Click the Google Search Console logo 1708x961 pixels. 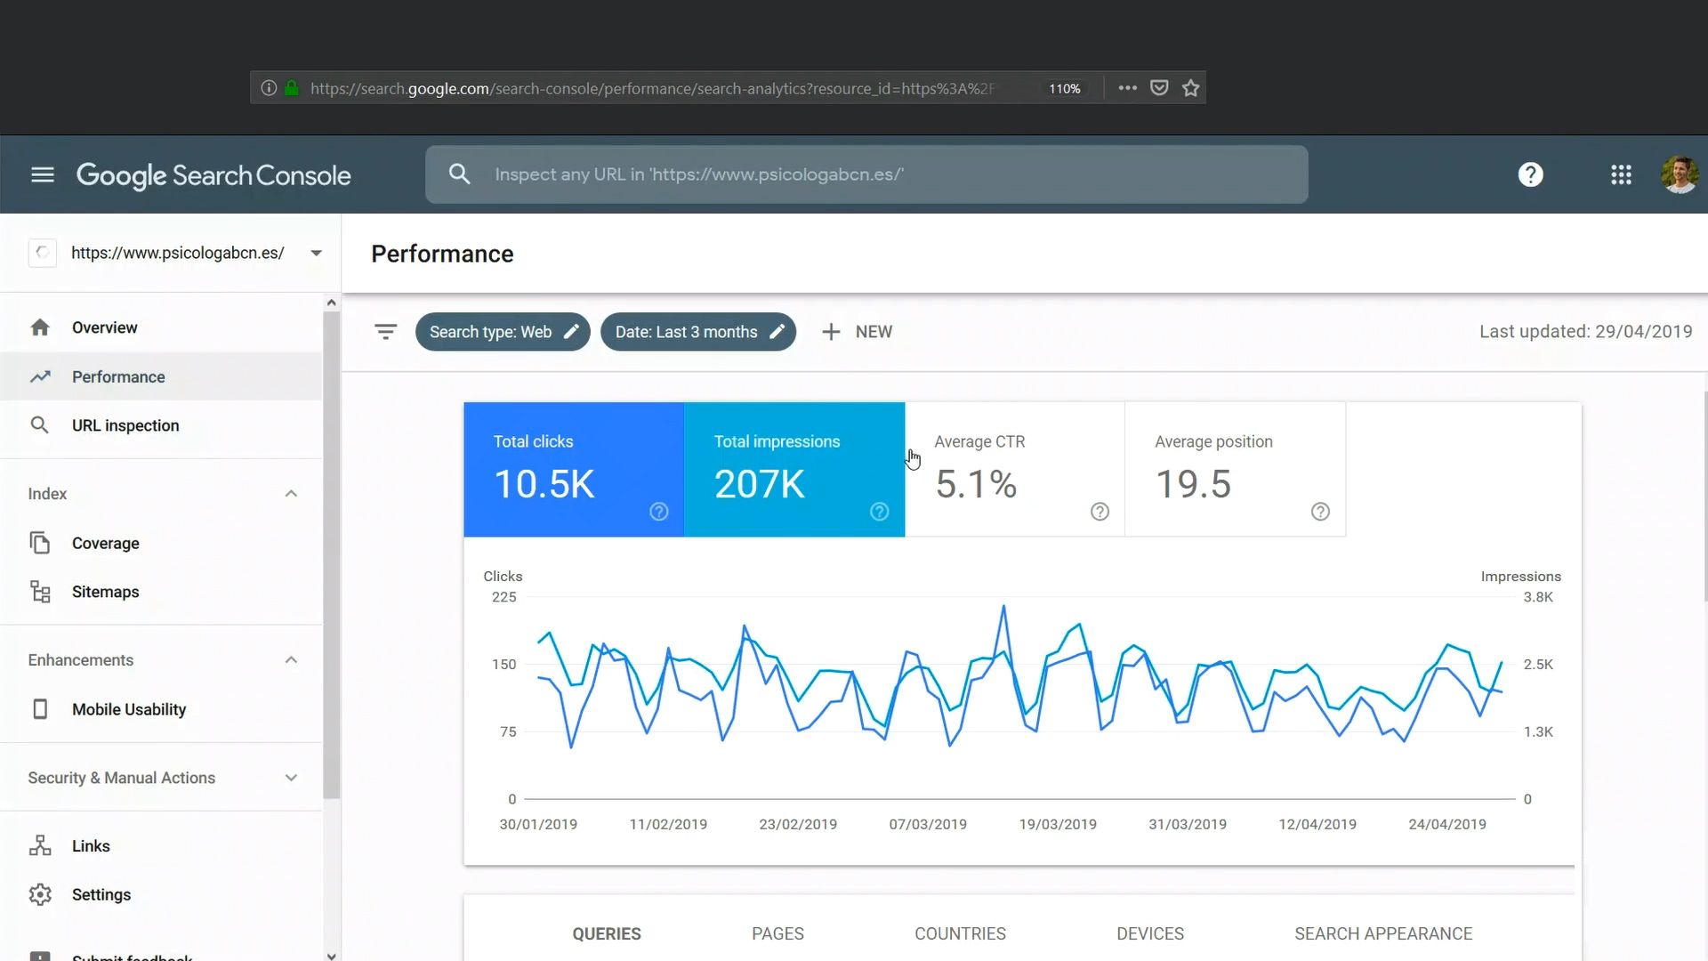pyautogui.click(x=213, y=175)
